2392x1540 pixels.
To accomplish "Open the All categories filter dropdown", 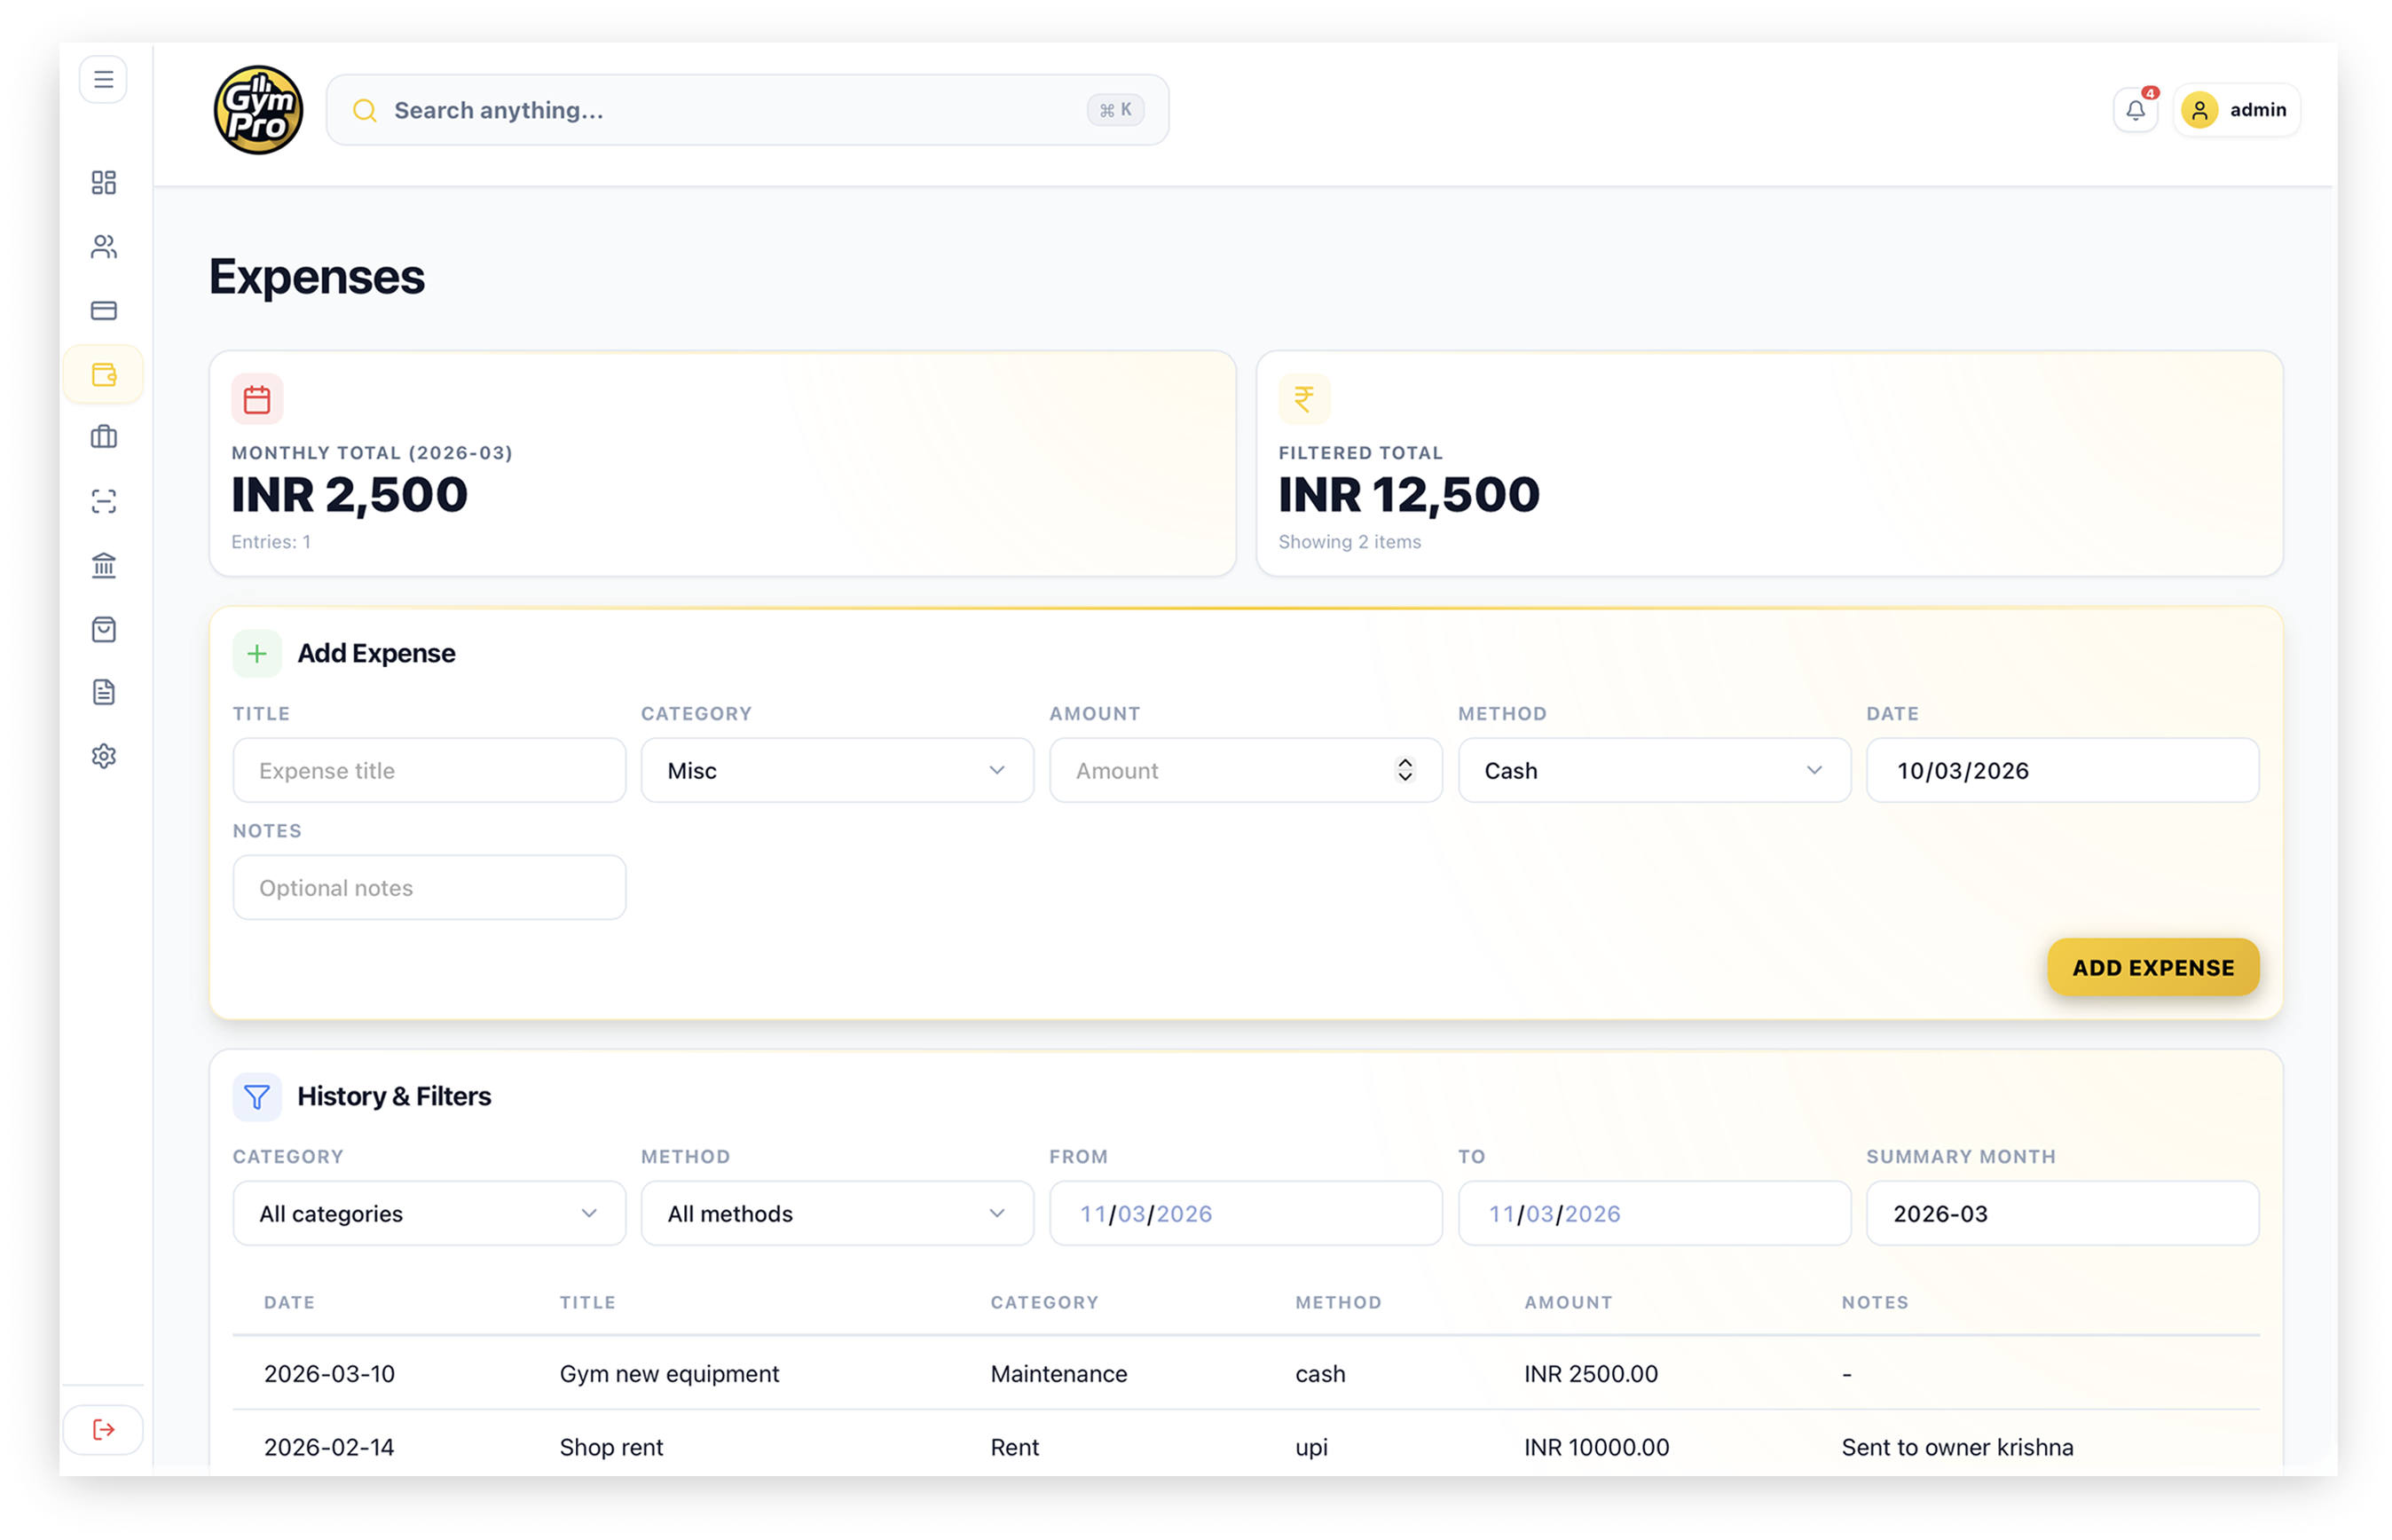I will pyautogui.click(x=428, y=1213).
